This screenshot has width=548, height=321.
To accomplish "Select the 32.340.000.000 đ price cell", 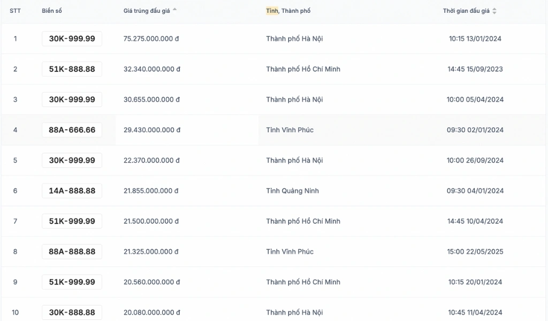I will point(151,69).
